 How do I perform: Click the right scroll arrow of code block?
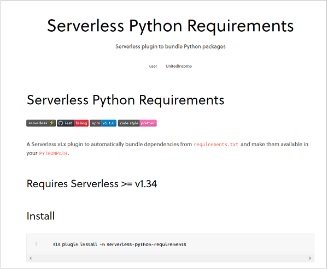(x=311, y=258)
